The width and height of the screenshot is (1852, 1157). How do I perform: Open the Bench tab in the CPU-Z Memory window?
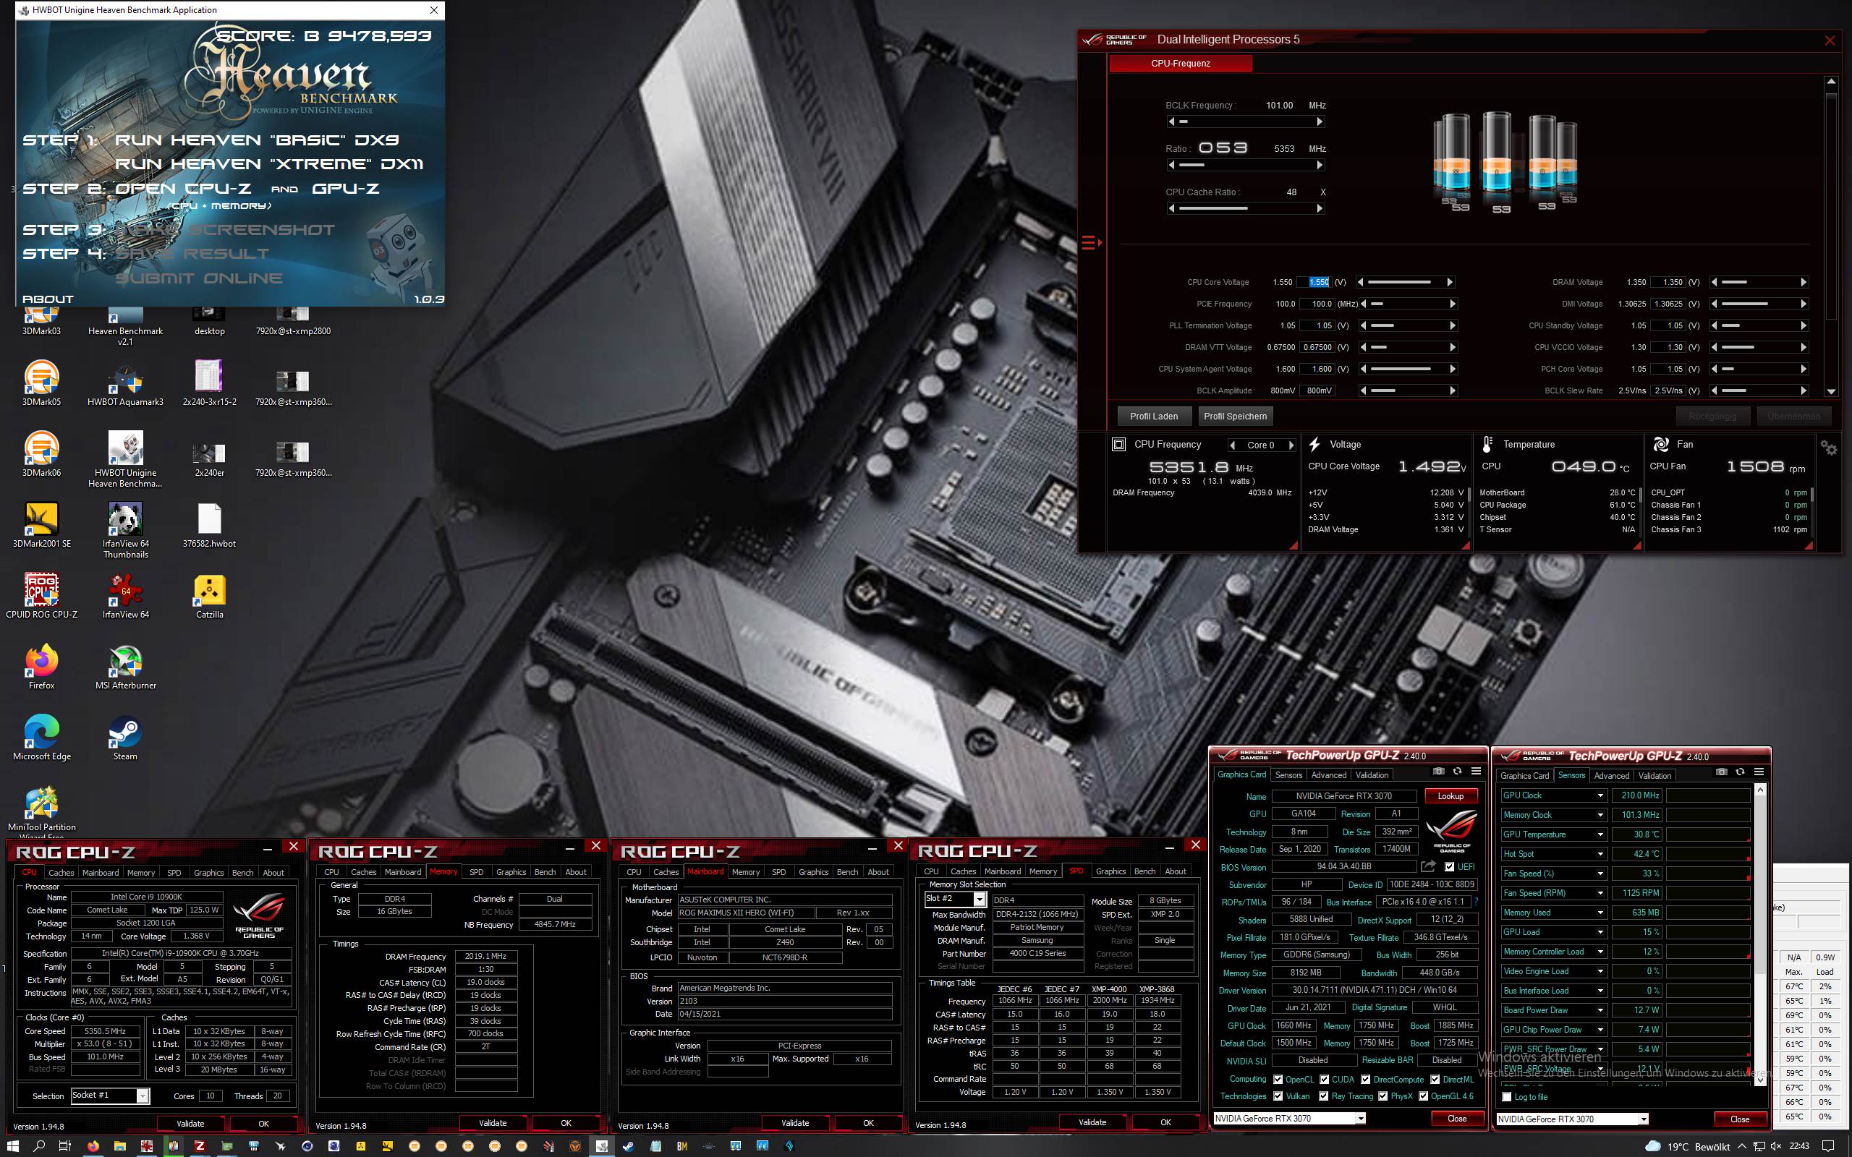545,872
